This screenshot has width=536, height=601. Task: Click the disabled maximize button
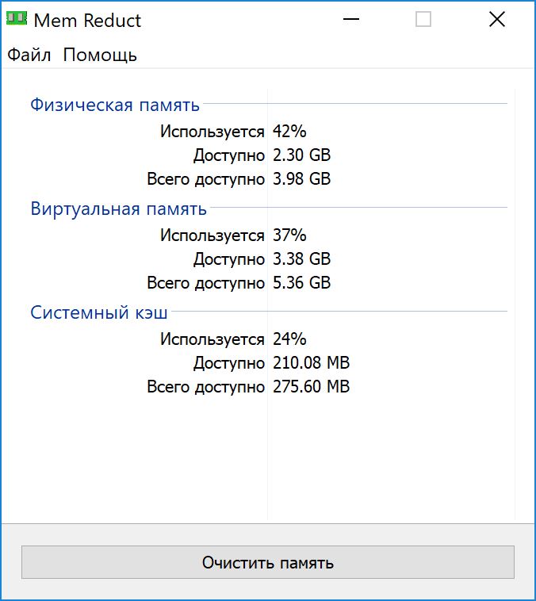(423, 20)
